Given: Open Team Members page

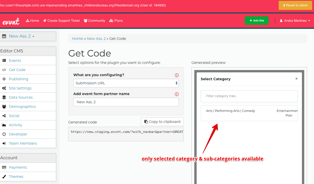Looking at the screenshot, I should point(23,143).
